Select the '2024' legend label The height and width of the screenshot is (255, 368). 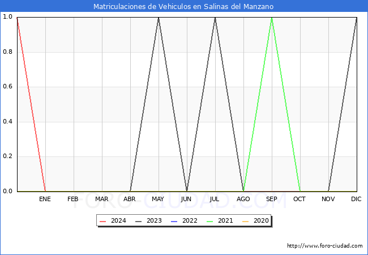tap(118, 221)
